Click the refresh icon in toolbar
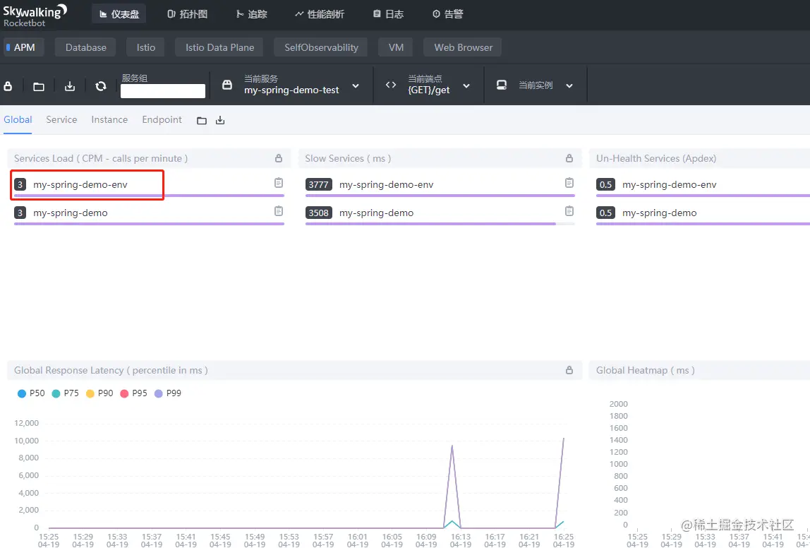The image size is (810, 548). [x=101, y=86]
